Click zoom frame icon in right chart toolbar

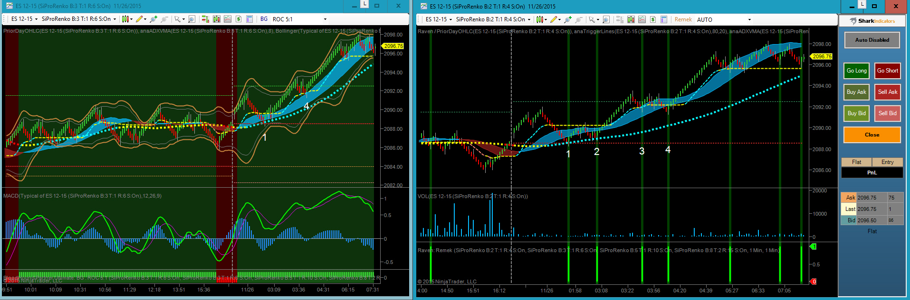606,19
